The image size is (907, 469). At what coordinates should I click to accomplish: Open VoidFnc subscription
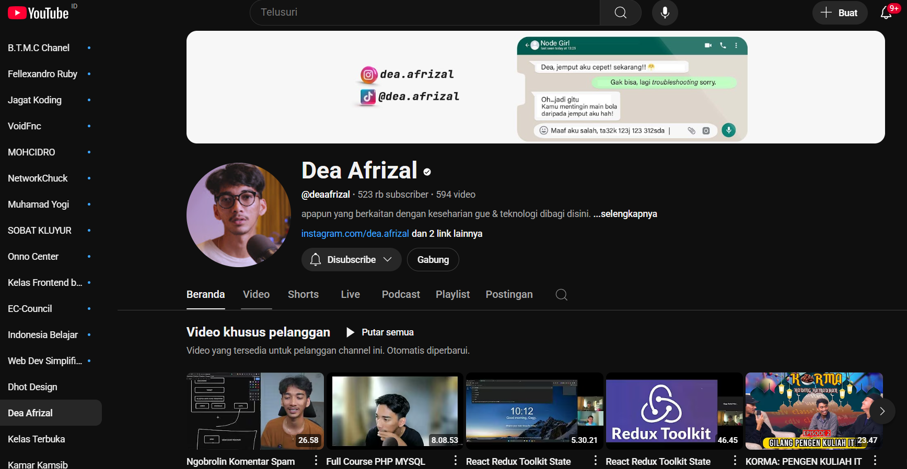[x=51, y=126]
